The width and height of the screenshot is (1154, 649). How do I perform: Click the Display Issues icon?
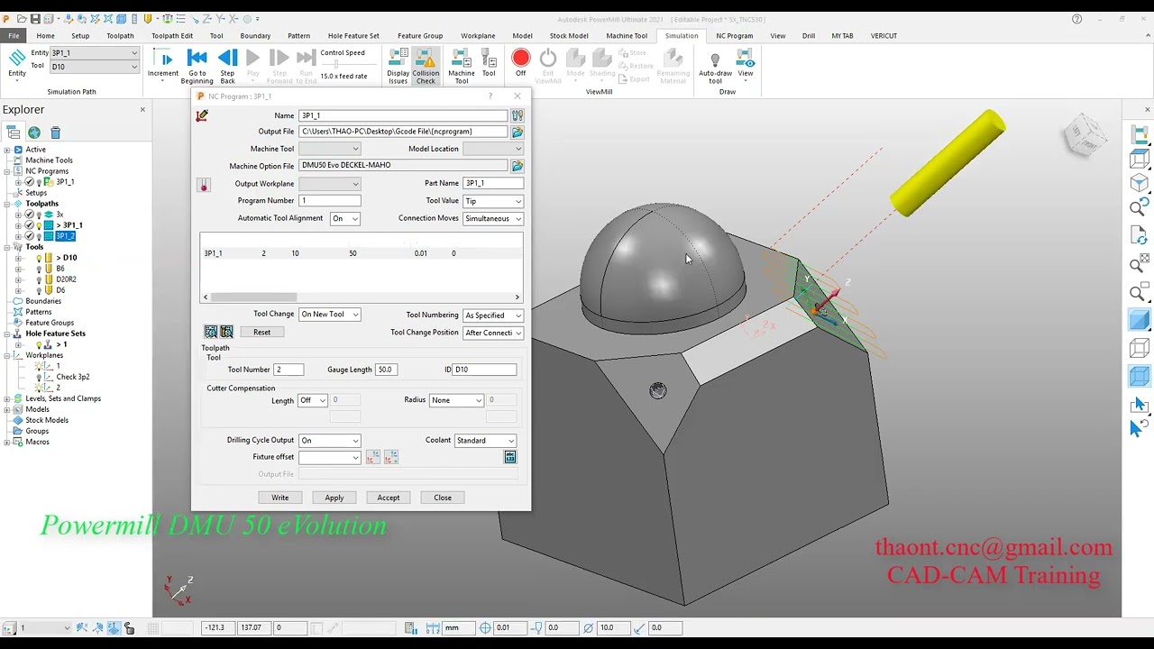(x=398, y=59)
